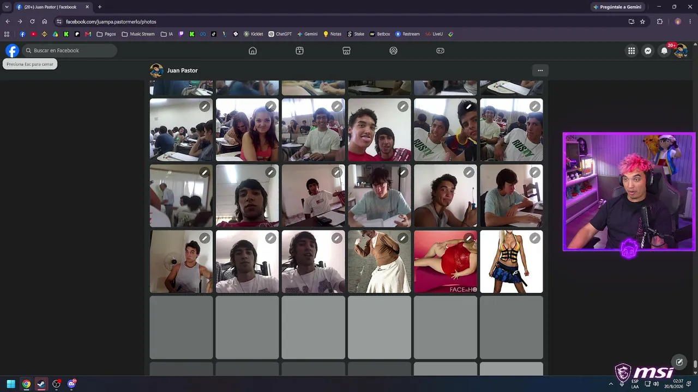The width and height of the screenshot is (698, 392).
Task: Open the Facebook groups nav icon
Action: point(393,51)
